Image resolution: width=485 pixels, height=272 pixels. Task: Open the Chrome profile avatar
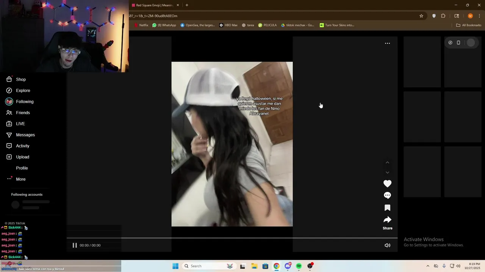[x=470, y=16]
